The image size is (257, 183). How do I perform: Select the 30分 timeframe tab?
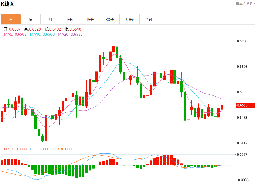click(x=110, y=20)
